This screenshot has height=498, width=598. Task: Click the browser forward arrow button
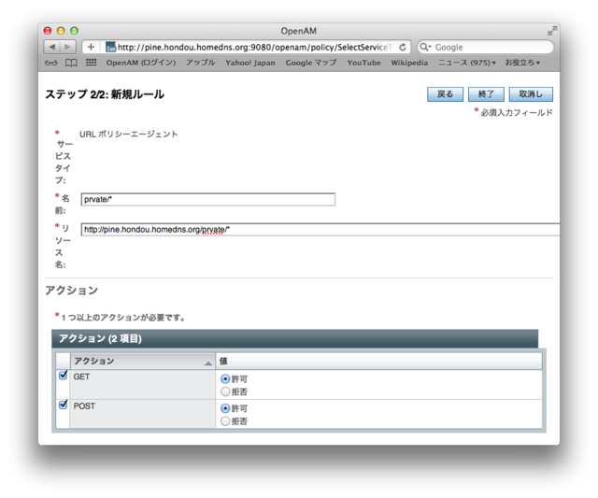[70, 47]
